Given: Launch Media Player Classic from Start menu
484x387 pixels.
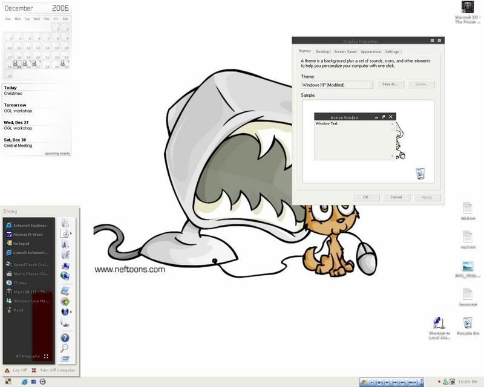Looking at the screenshot, I should point(27,274).
